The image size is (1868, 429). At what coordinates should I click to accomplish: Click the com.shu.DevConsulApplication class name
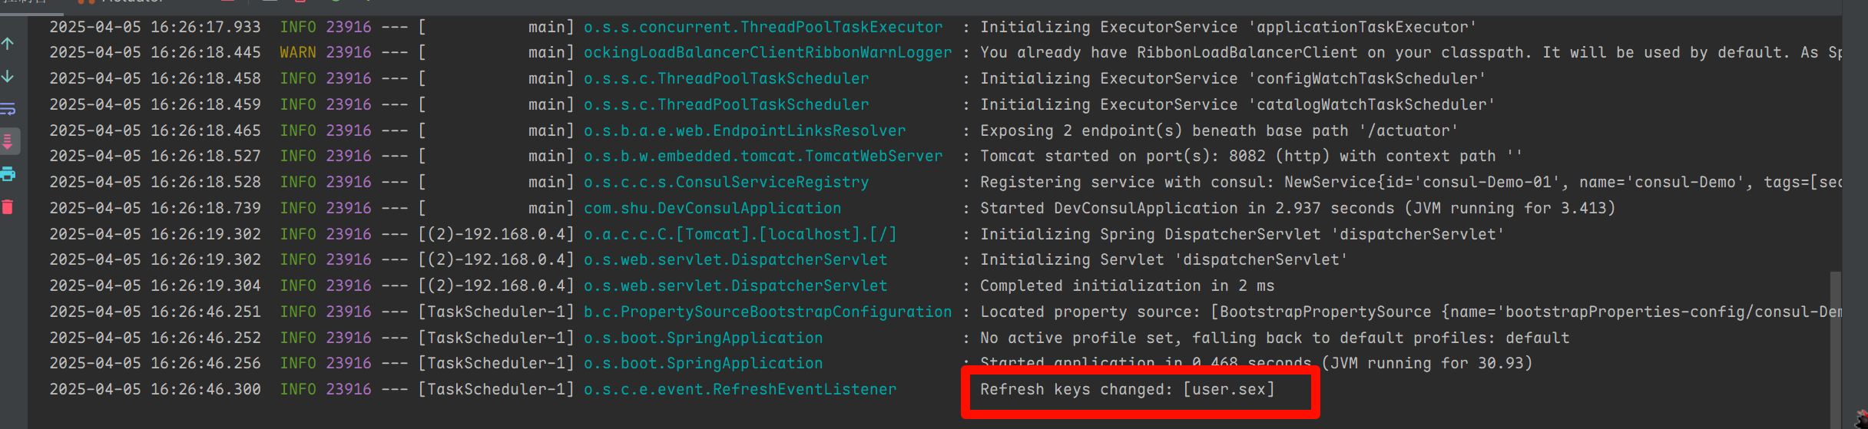[712, 208]
